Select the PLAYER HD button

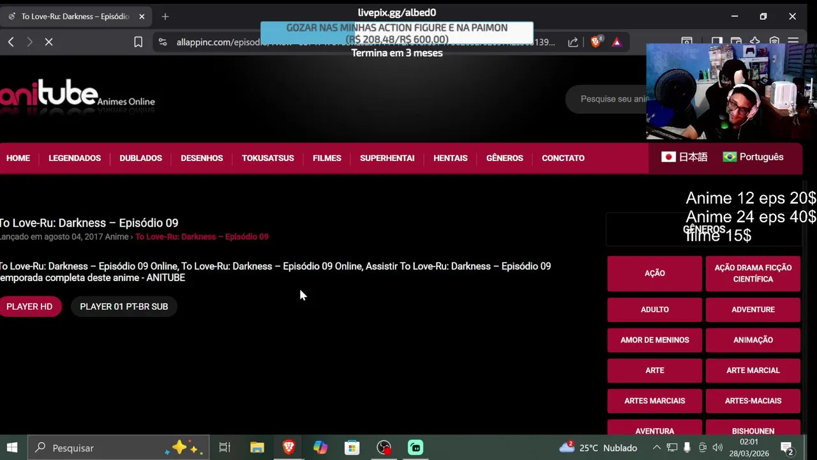click(29, 307)
